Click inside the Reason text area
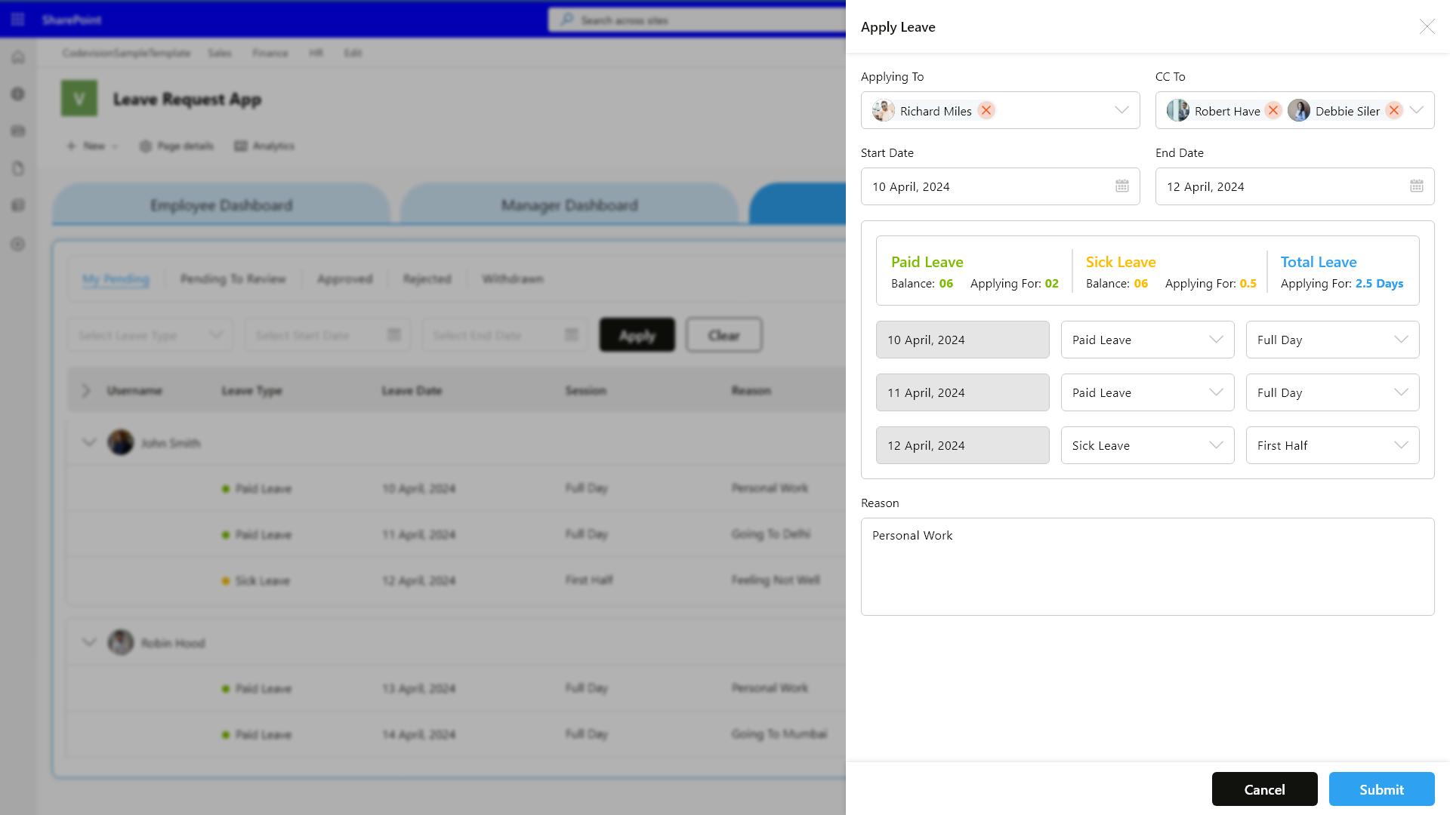This screenshot has height=815, width=1450. click(1147, 566)
